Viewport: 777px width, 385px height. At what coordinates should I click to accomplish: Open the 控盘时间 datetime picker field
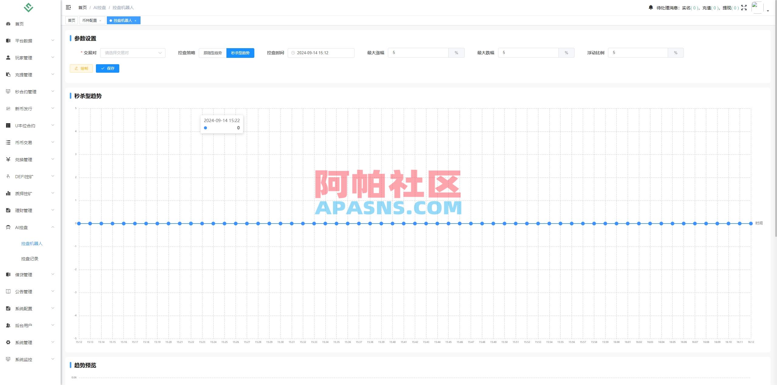point(321,52)
